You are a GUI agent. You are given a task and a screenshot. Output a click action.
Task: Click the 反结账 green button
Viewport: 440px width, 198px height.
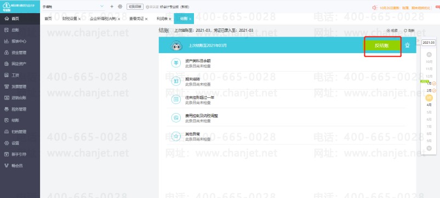(x=382, y=45)
